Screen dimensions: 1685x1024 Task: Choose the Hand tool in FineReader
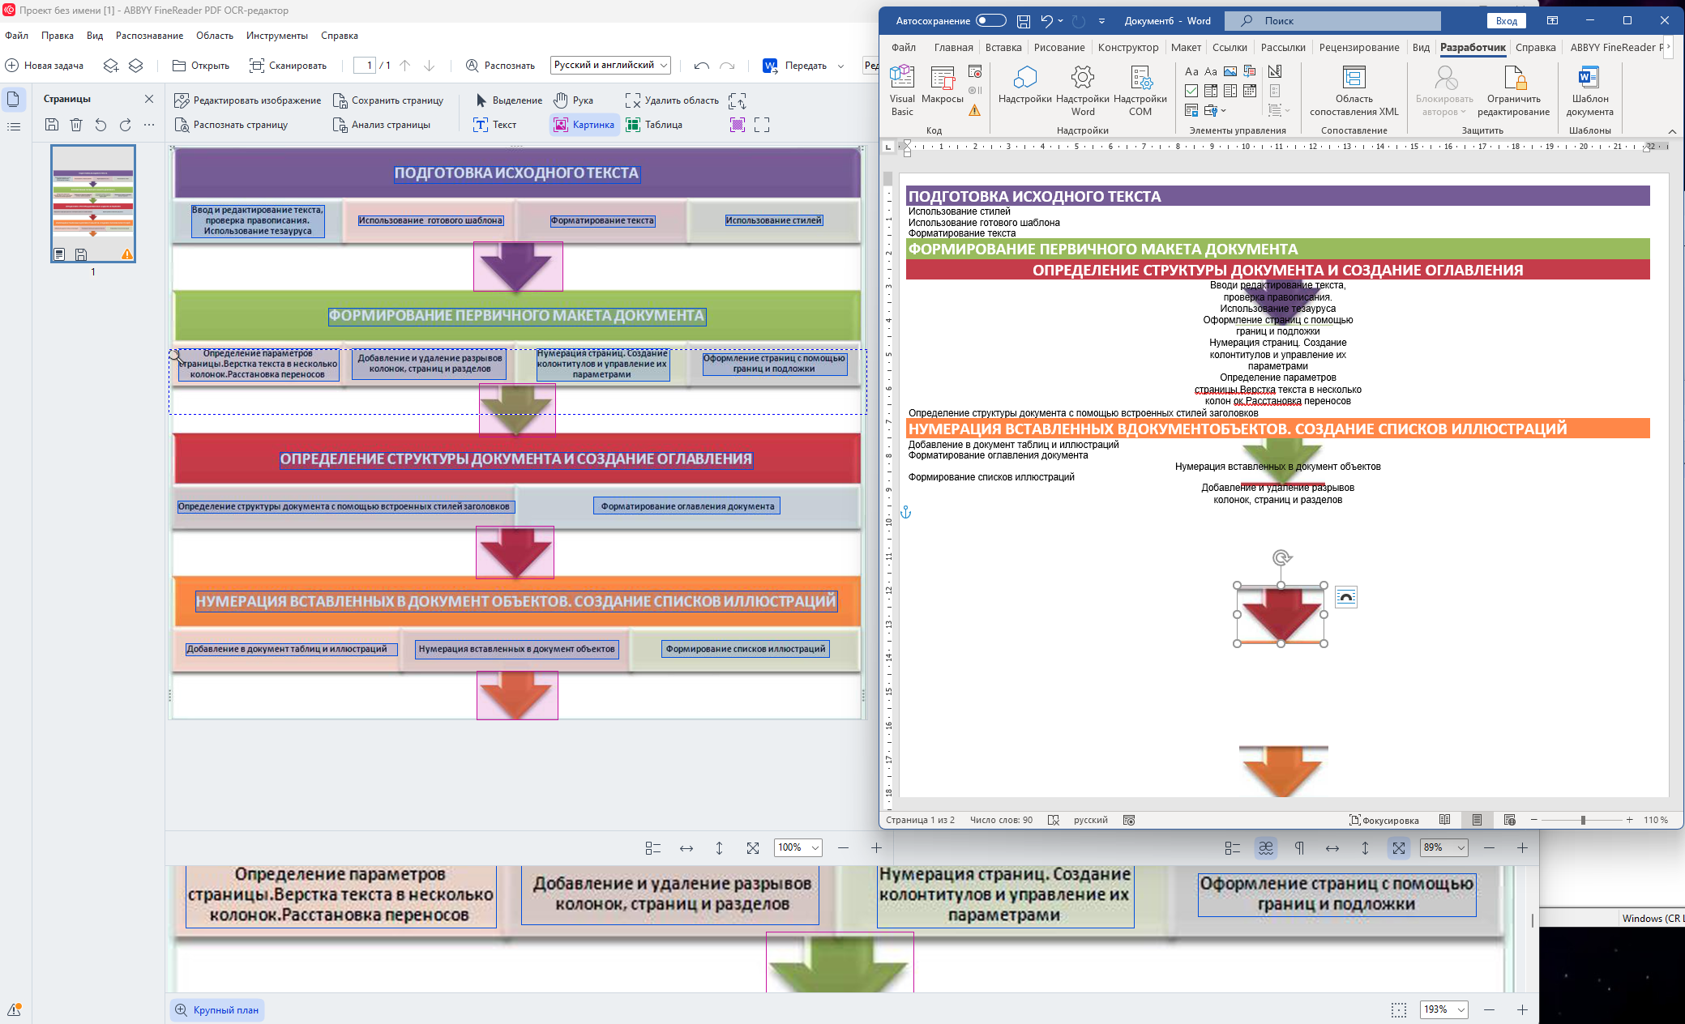(x=573, y=100)
